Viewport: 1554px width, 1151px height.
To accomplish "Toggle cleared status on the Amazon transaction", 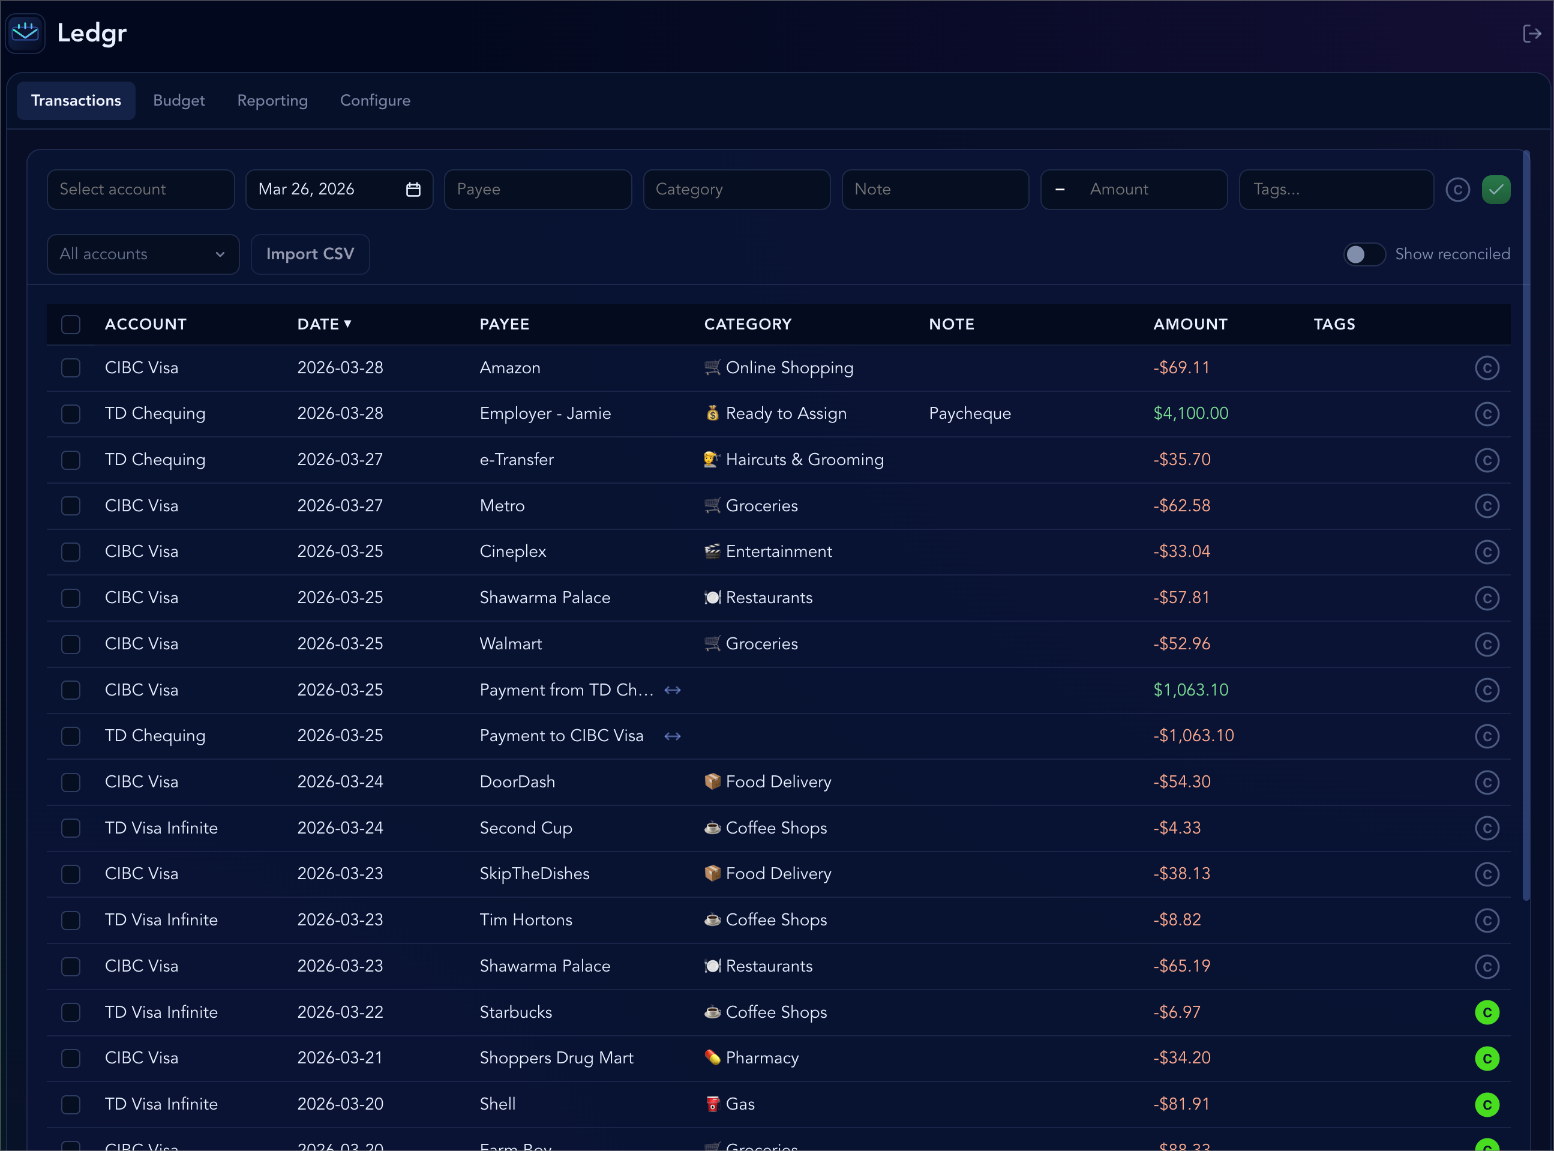I will coord(1488,367).
